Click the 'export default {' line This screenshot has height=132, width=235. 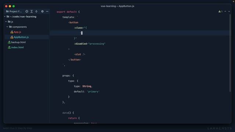68,12
